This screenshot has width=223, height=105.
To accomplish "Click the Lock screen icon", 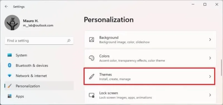I will point(91,95).
